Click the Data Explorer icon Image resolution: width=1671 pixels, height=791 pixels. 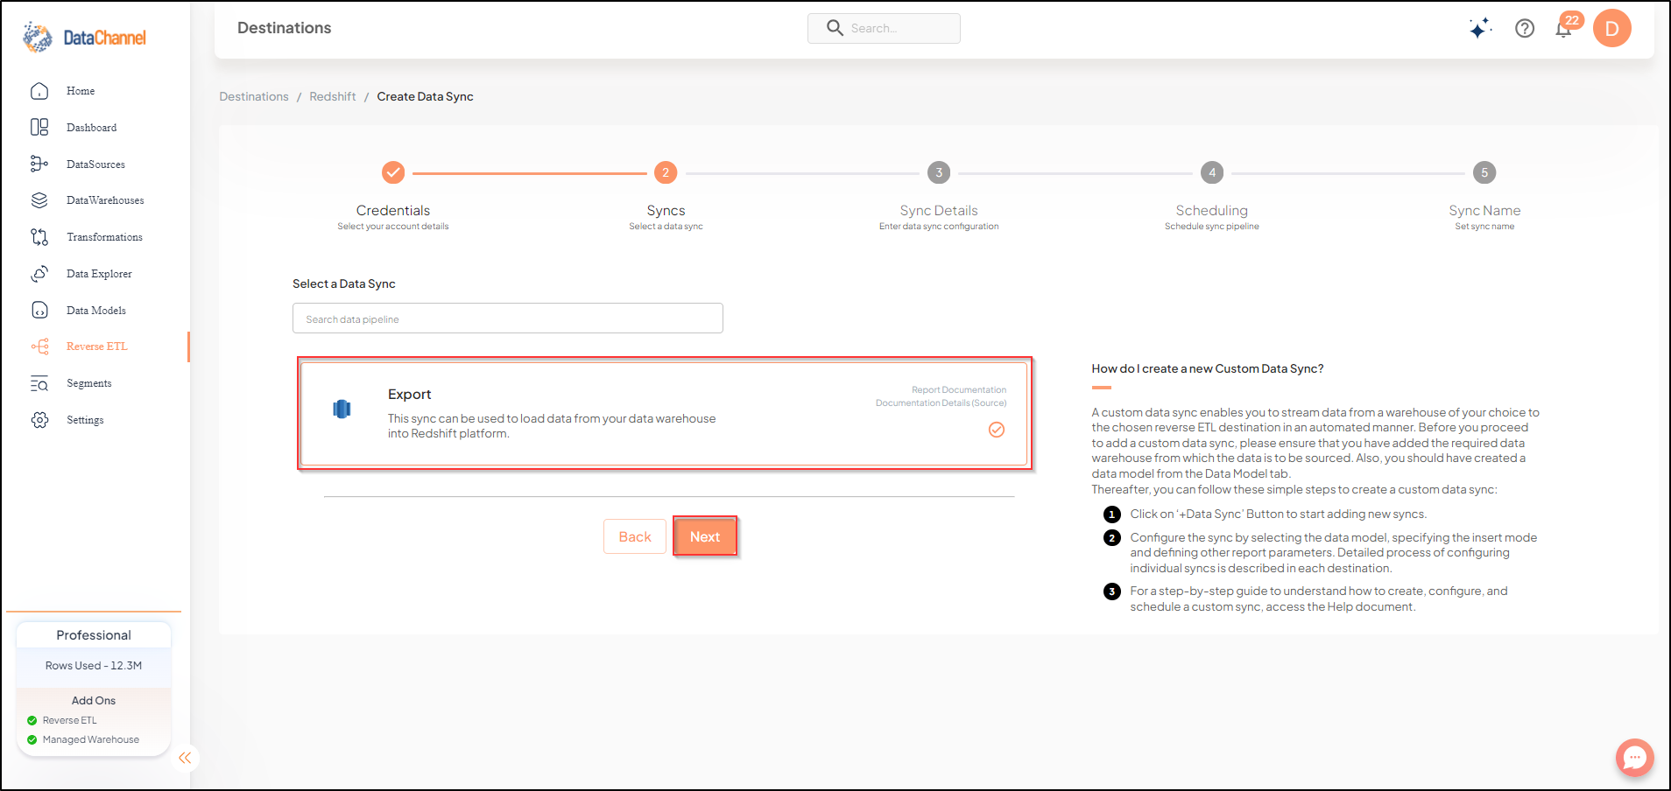(39, 274)
